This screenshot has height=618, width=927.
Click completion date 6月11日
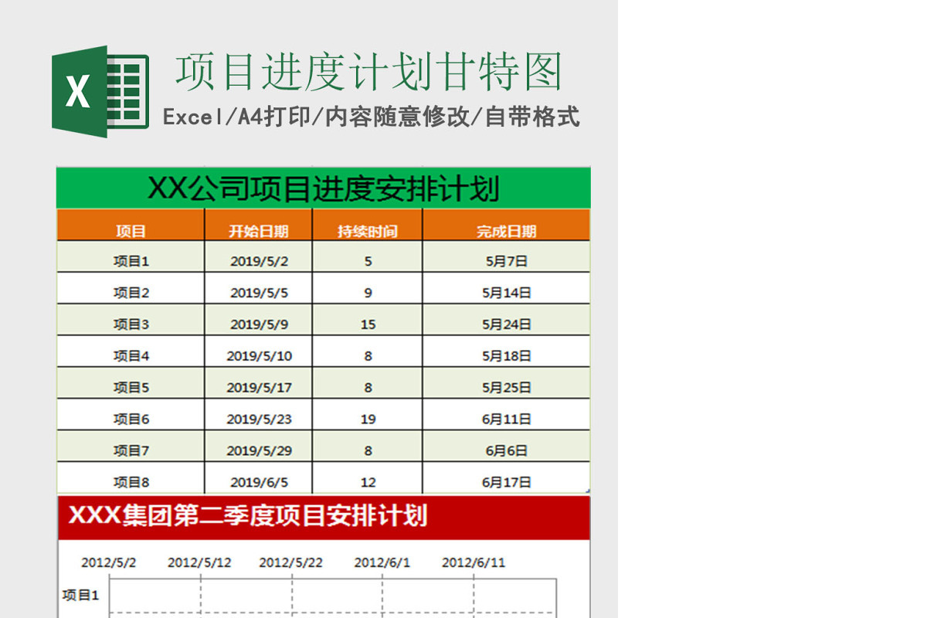(x=507, y=419)
